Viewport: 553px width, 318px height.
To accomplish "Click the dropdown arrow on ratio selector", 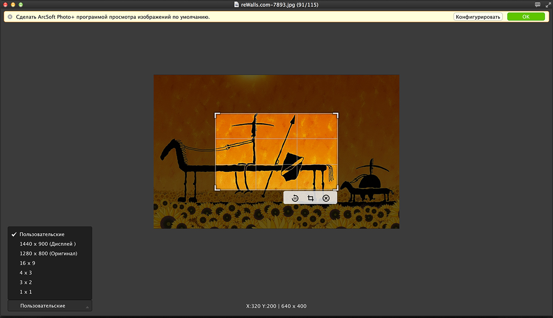I will coord(87,307).
